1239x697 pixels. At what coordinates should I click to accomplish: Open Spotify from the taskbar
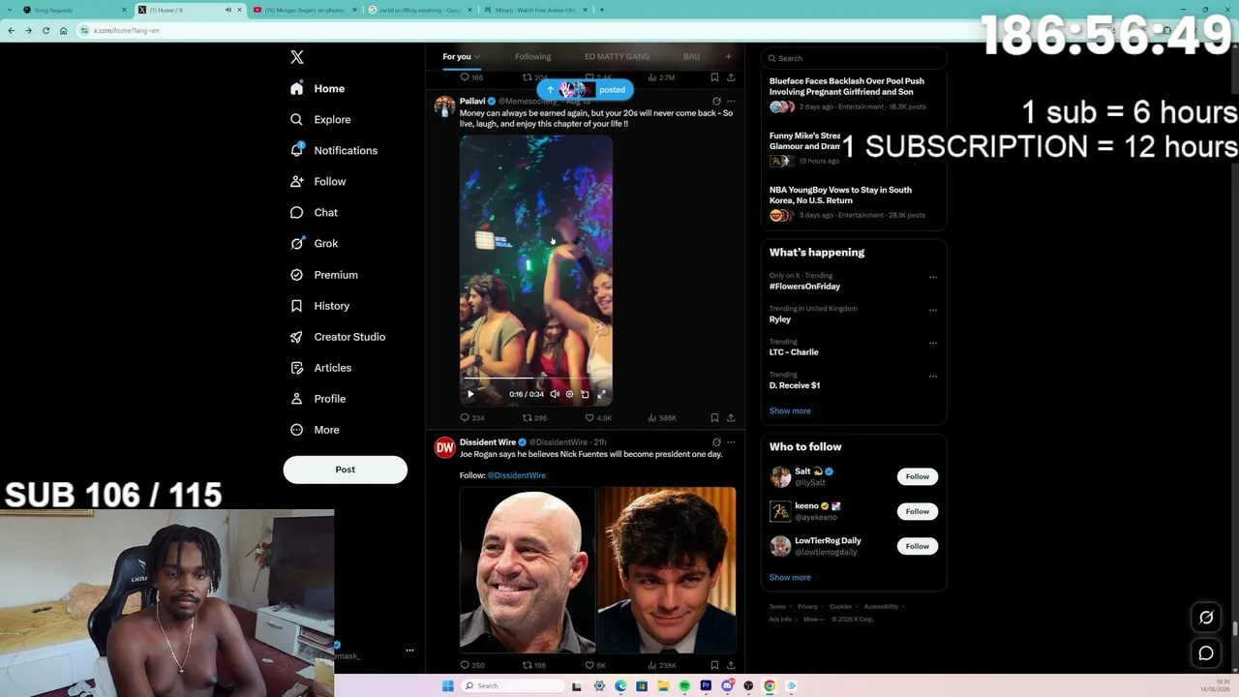pyautogui.click(x=684, y=686)
